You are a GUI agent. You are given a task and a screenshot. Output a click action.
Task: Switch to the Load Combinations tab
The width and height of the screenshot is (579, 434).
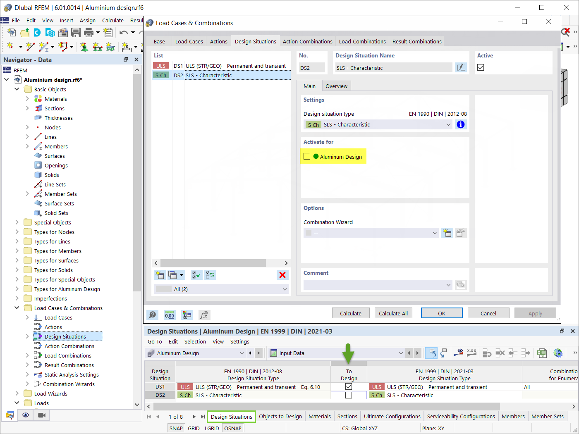362,41
